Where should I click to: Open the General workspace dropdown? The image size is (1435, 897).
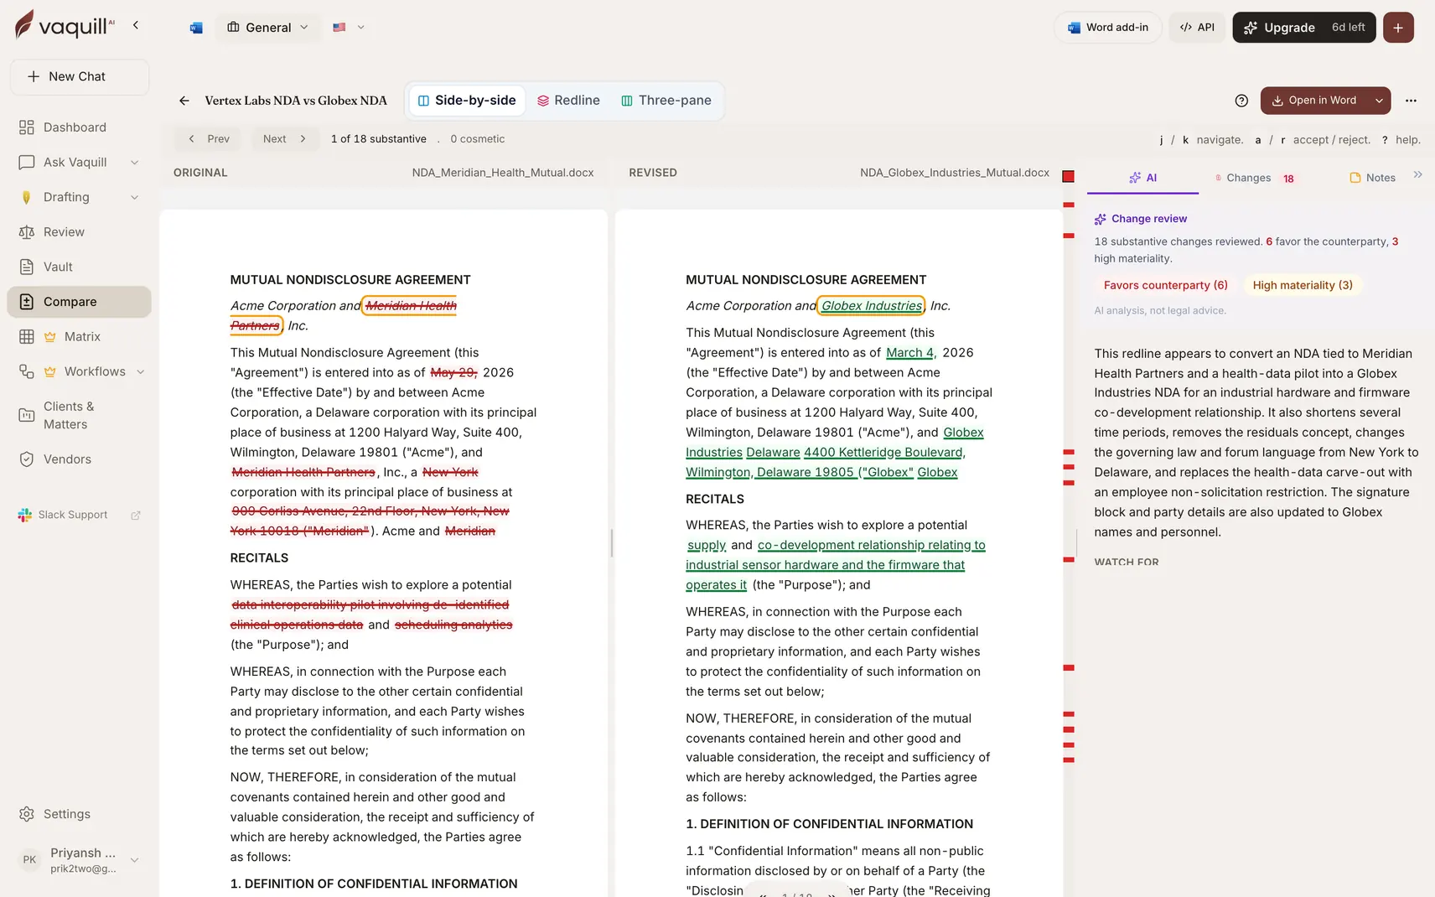click(268, 28)
